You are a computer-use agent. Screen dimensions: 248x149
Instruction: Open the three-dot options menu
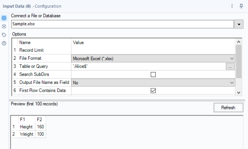tap(232, 6)
